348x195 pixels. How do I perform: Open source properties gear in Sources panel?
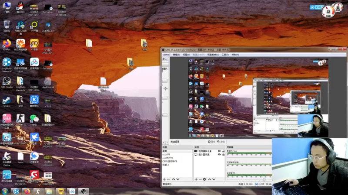[204, 179]
